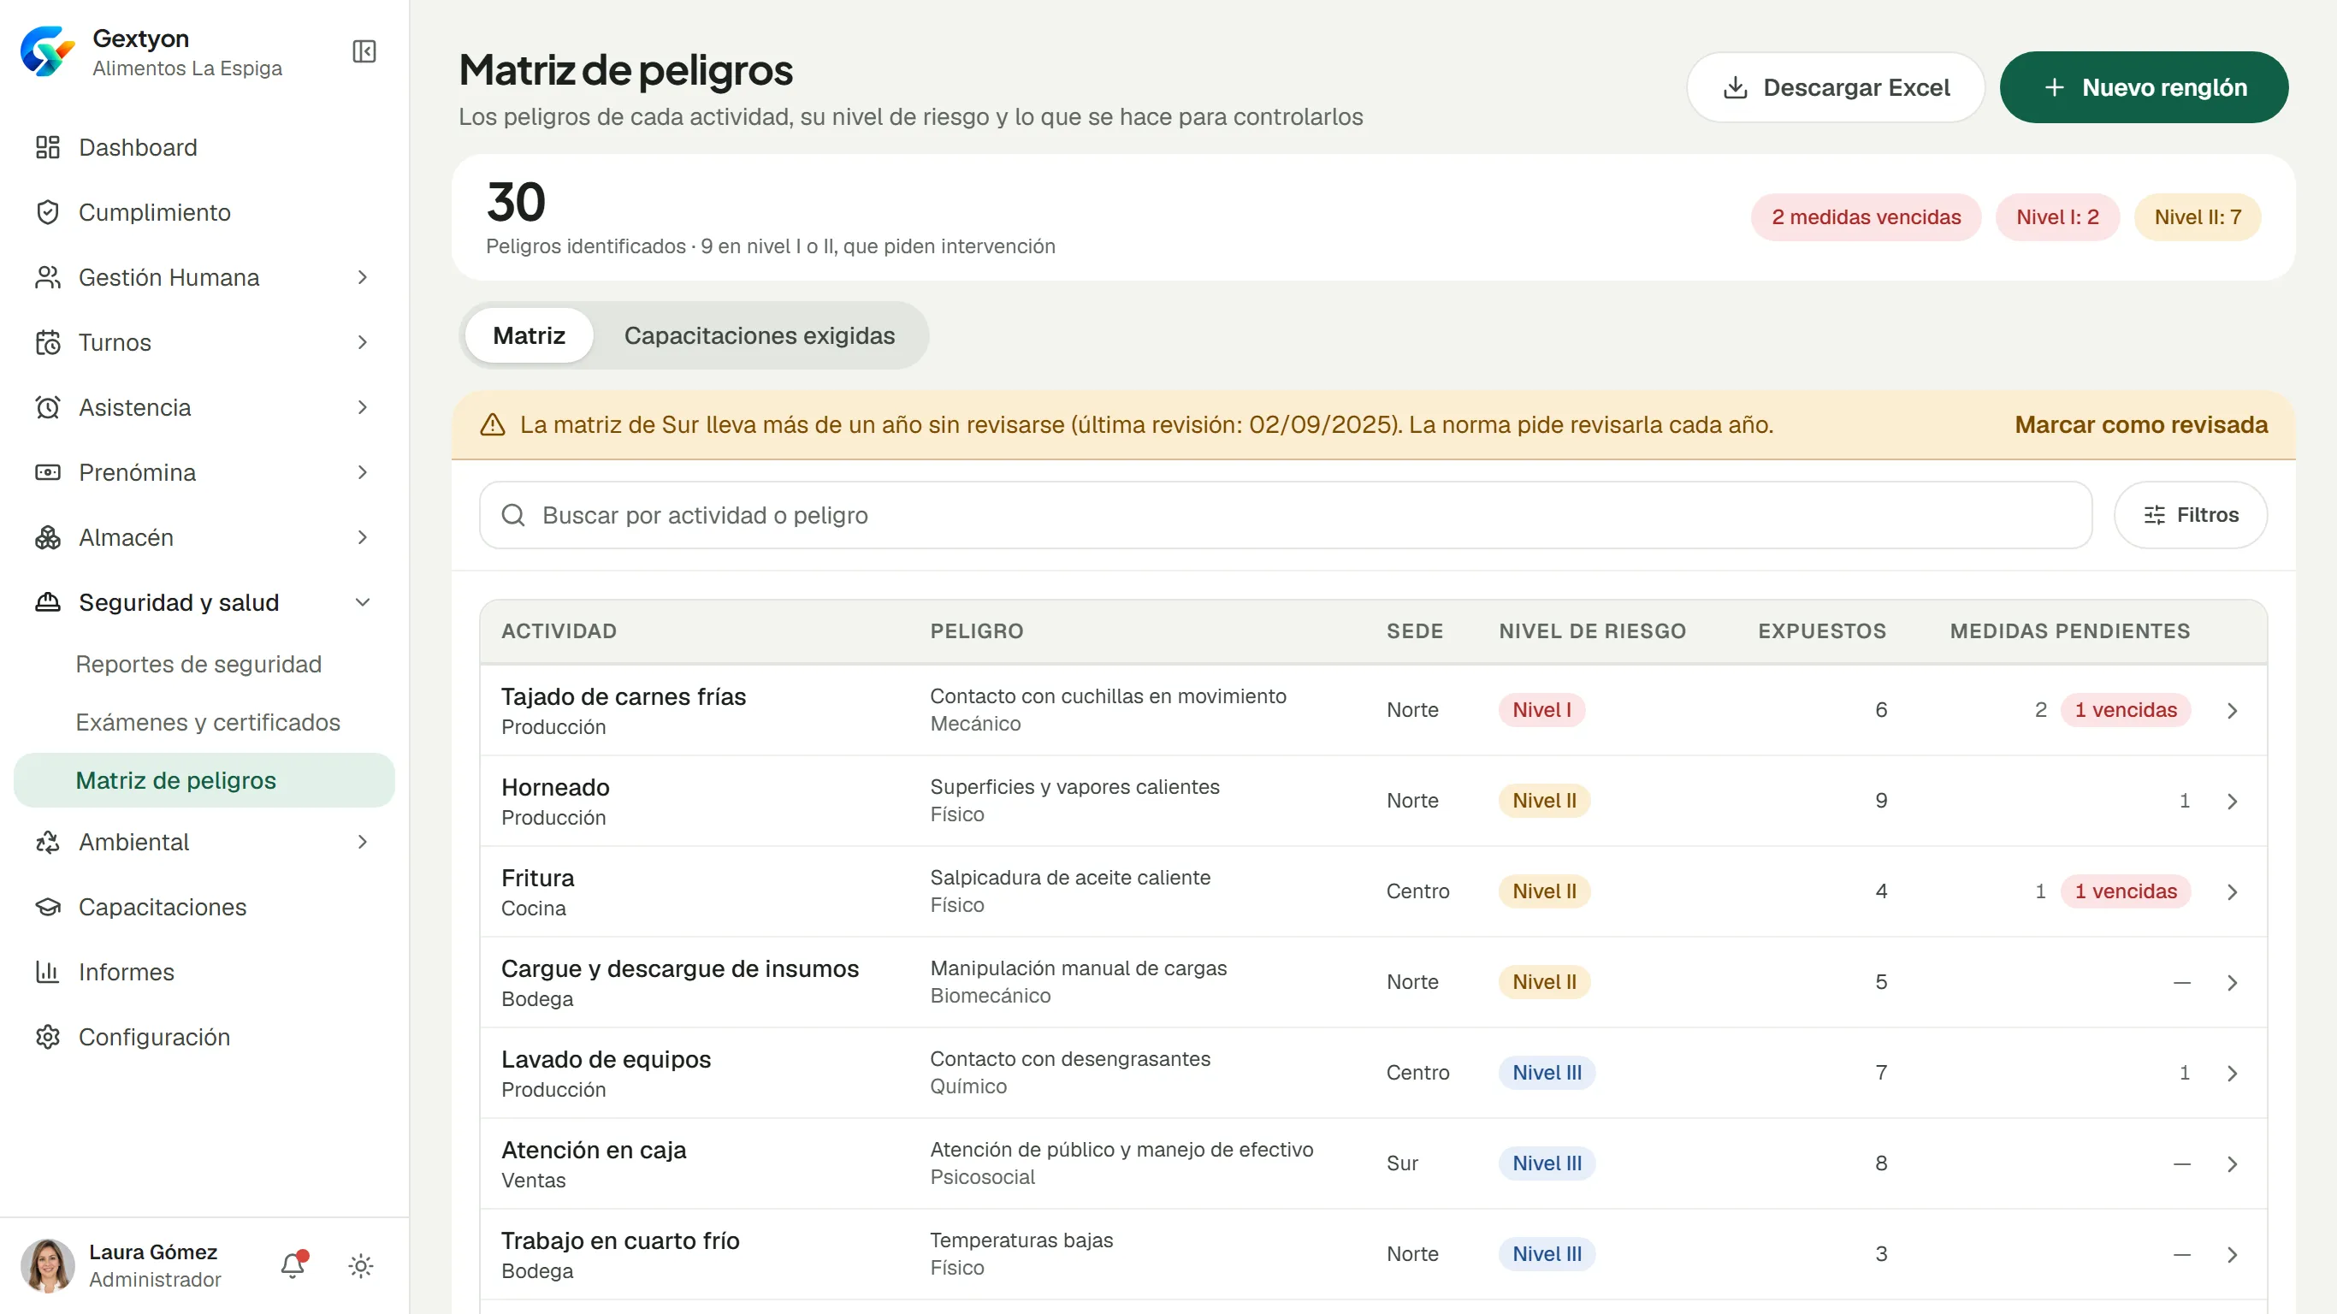Click the Cumplimiento shield icon

click(x=47, y=212)
